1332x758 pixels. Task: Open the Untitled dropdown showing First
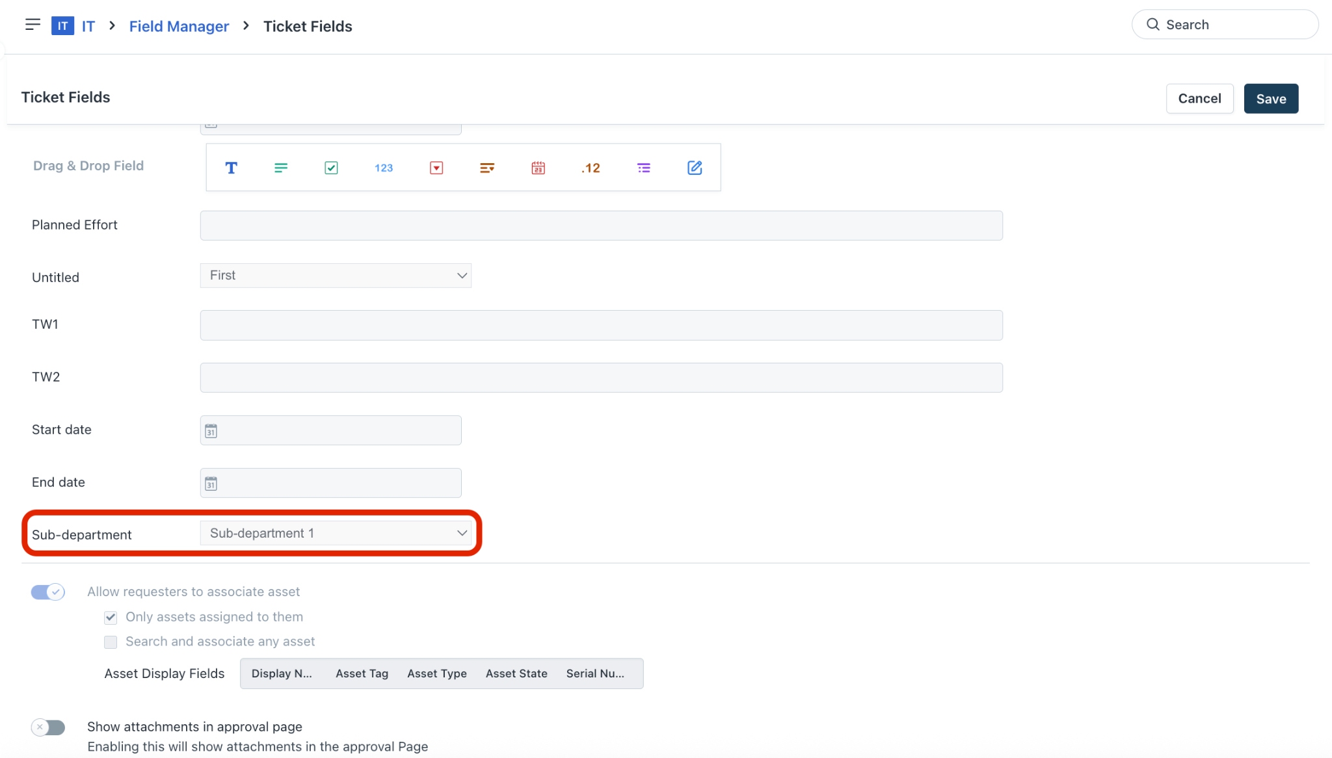point(336,276)
